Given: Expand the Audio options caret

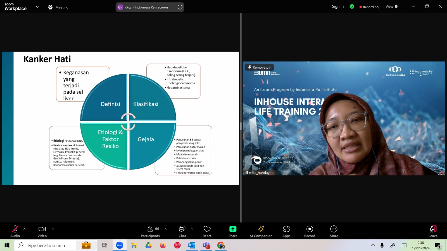Looking at the screenshot, I should click(25, 229).
